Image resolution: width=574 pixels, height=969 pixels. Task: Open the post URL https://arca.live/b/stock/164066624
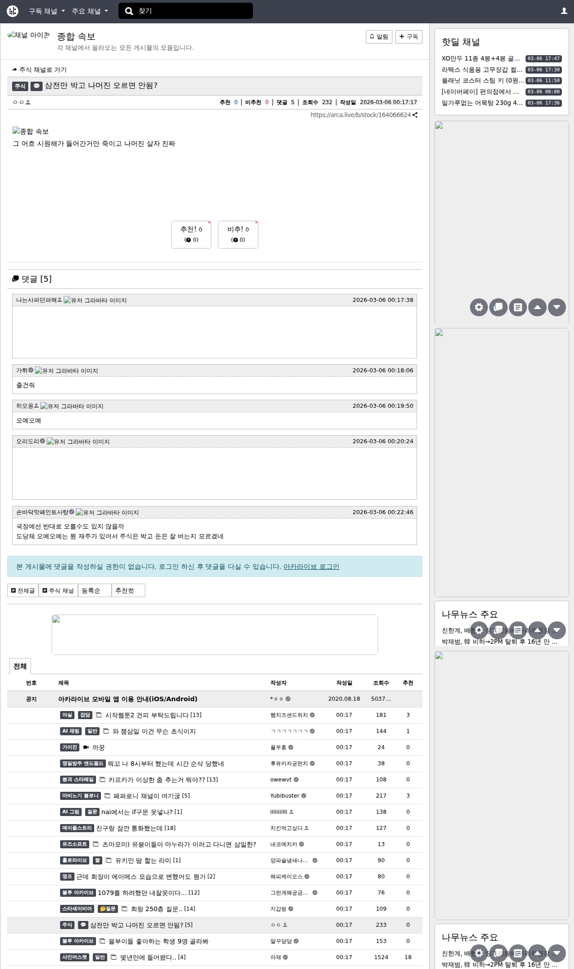pos(361,115)
